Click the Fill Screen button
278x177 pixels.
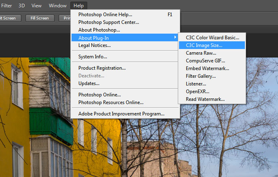(x=40, y=18)
